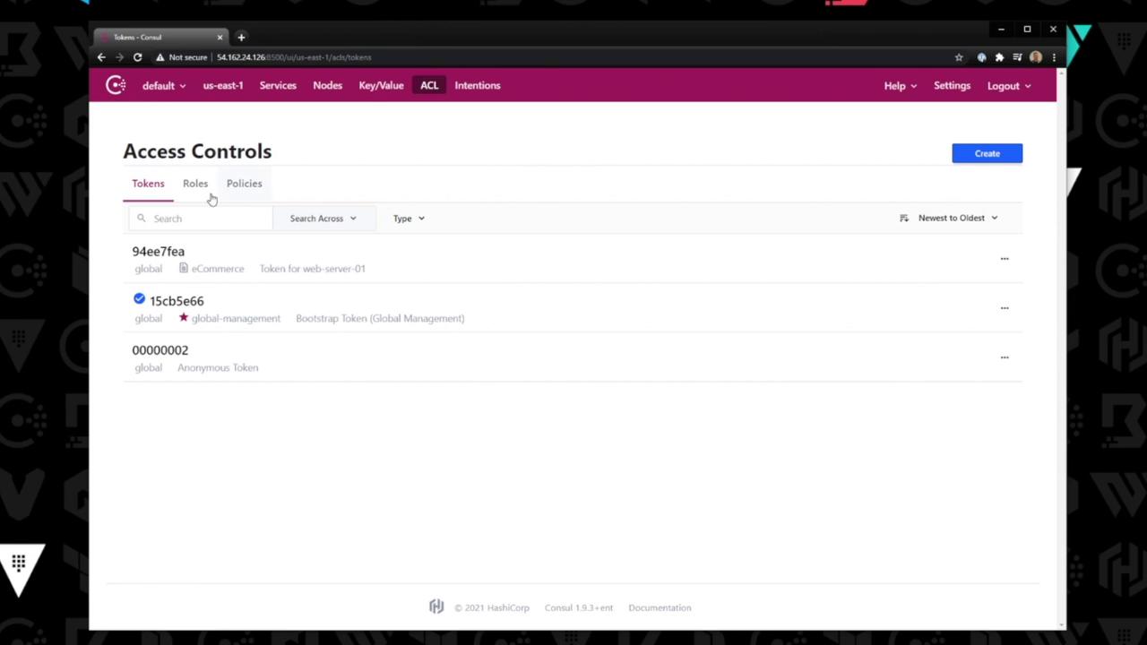Screen dimensions: 1147x645
Task: Click the policy document icon beside eCommerce
Action: [x=184, y=268]
